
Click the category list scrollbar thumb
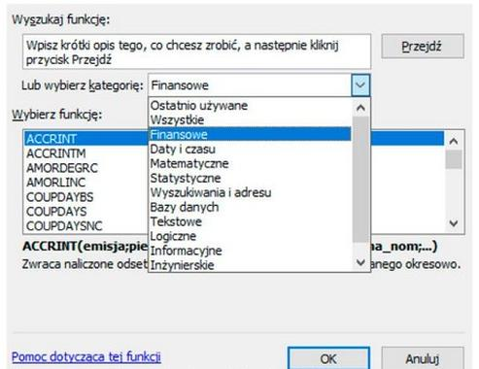click(x=360, y=180)
